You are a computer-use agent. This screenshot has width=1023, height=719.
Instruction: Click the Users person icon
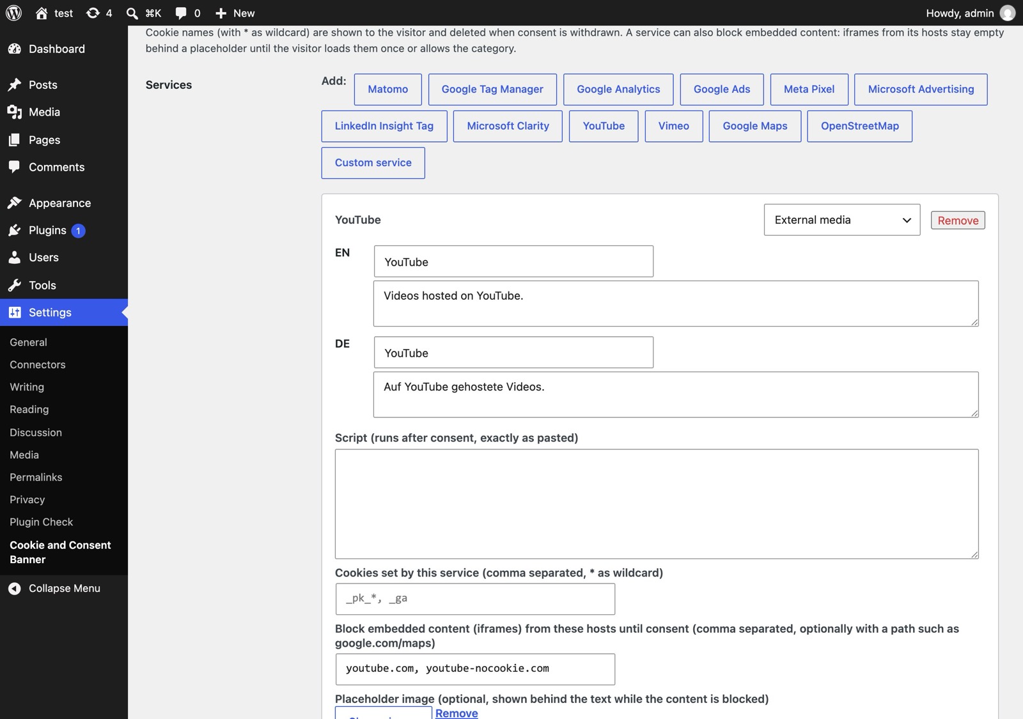point(15,257)
